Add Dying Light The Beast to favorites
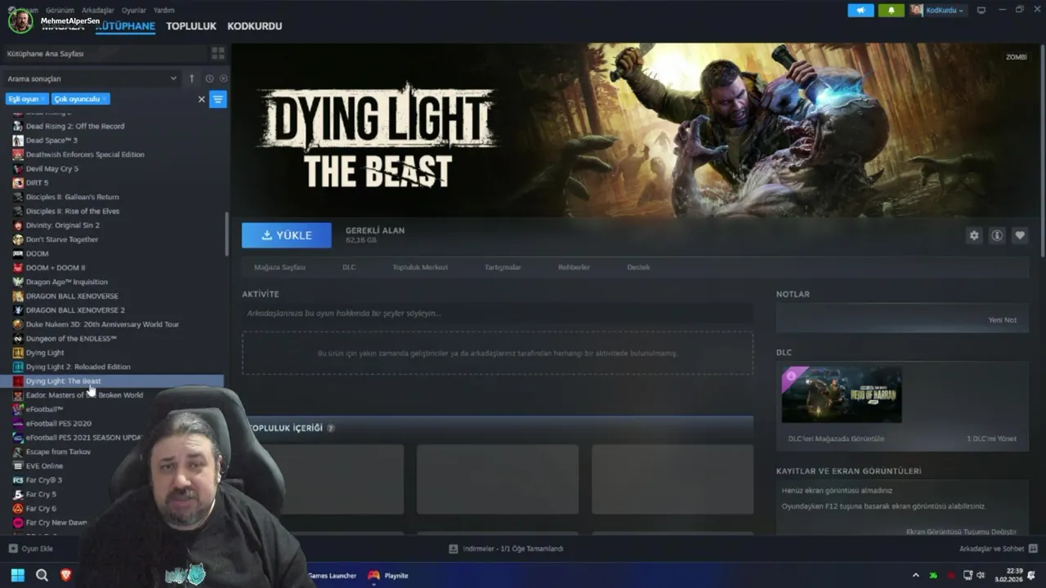 [1020, 235]
